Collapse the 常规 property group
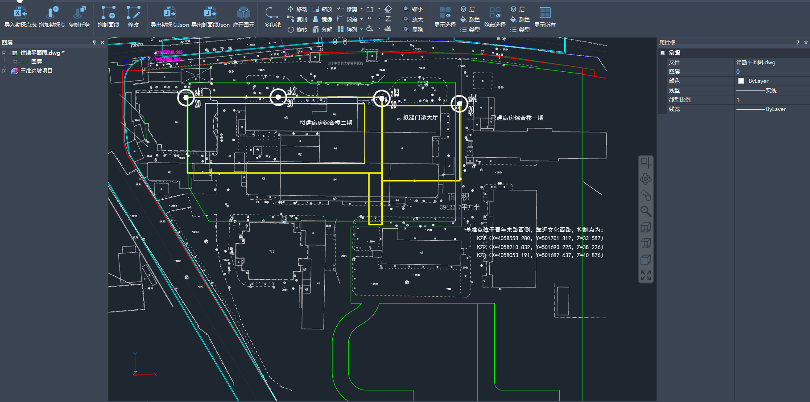This screenshot has width=810, height=402. tap(663, 53)
